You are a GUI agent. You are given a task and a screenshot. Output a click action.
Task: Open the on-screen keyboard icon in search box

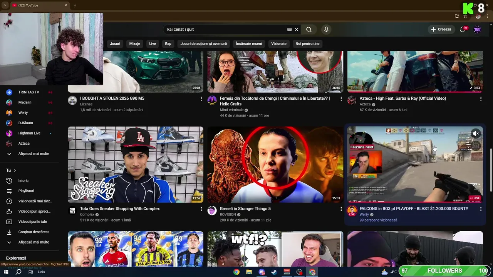290,30
